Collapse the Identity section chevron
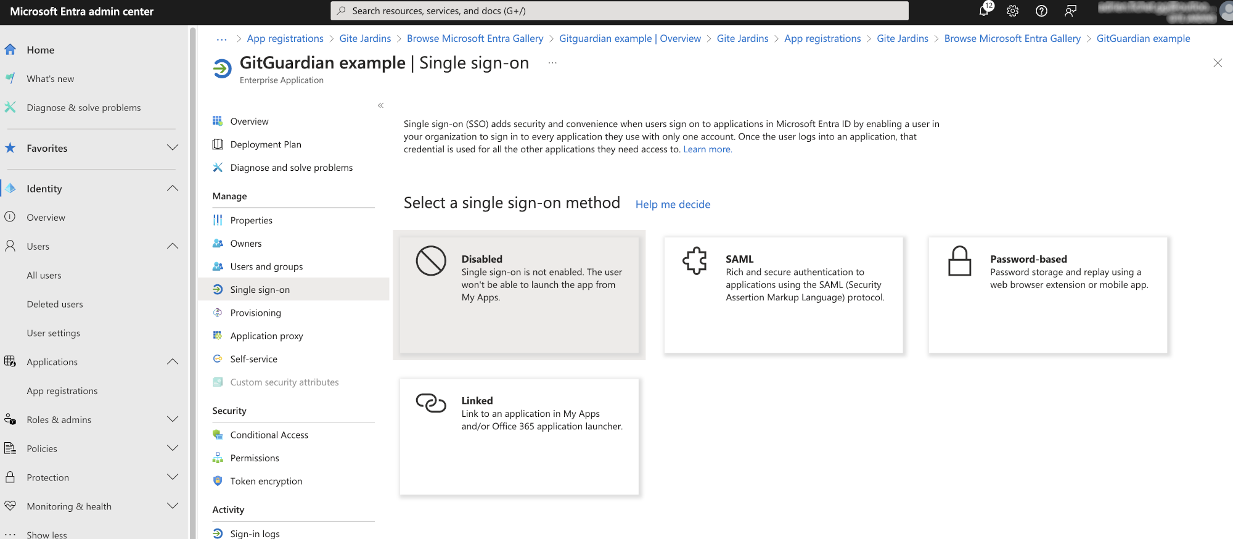 click(x=173, y=188)
